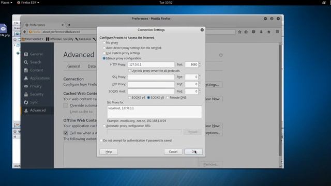Image resolution: width=331 pixels, height=186 pixels.
Task: Open the Firefox ESR application menu
Action: [28, 3]
